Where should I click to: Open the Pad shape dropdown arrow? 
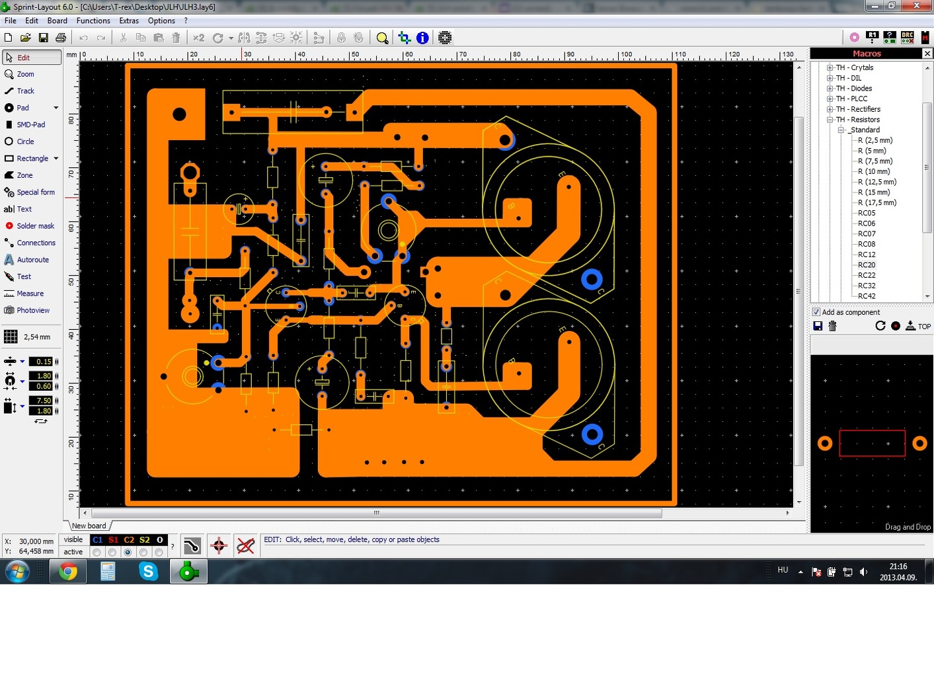pos(56,108)
